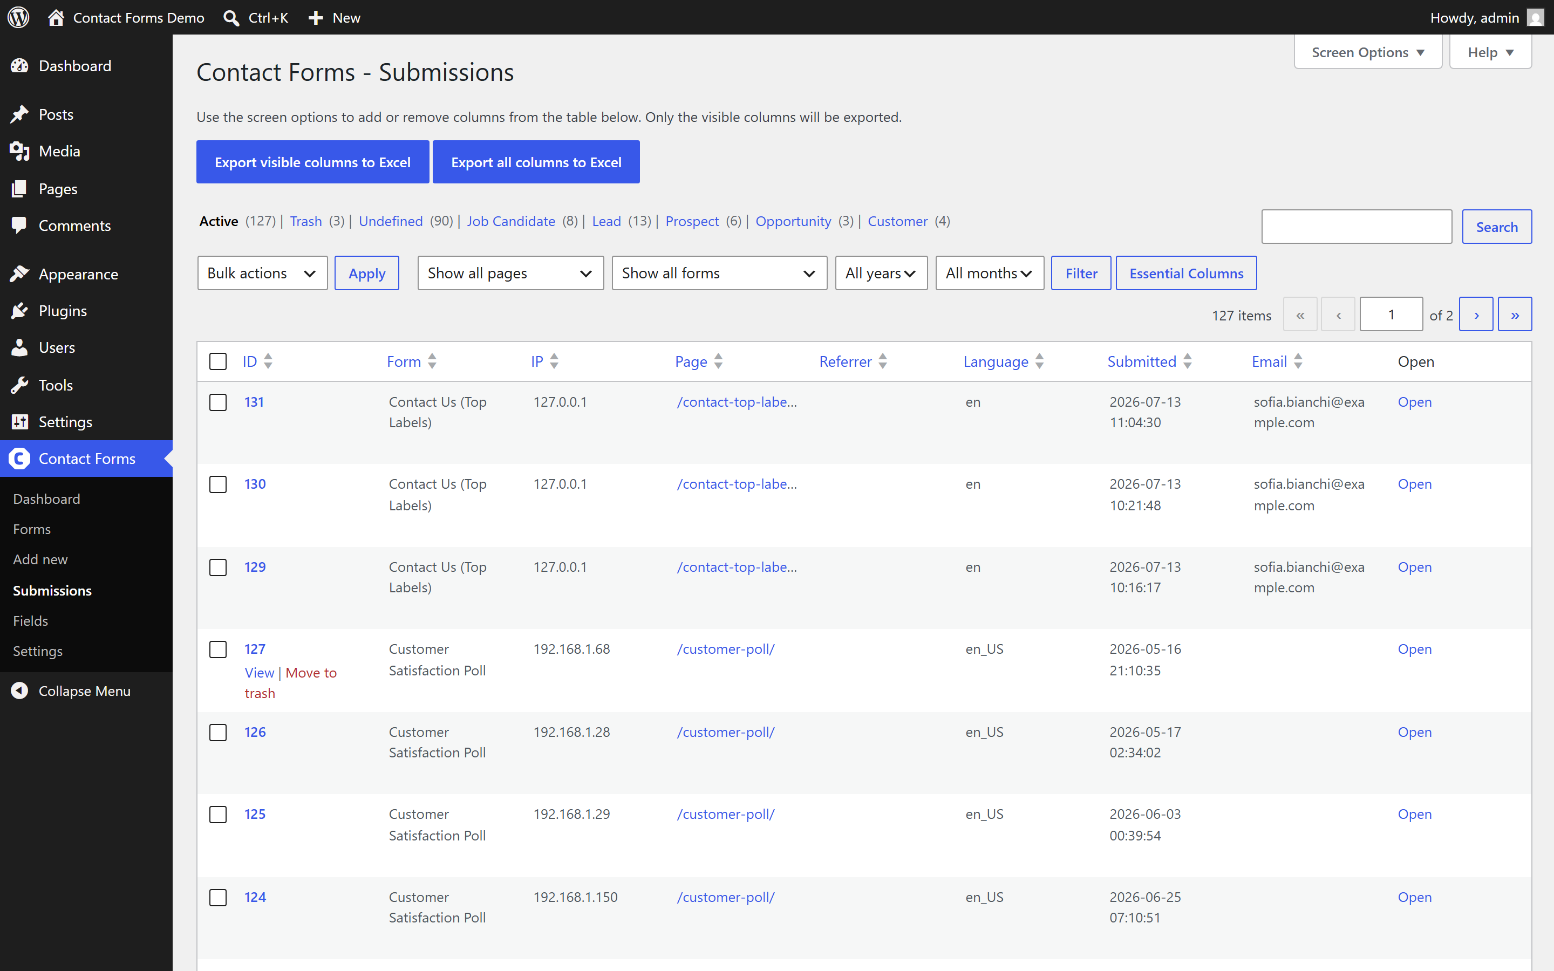The image size is (1554, 971).
Task: Click the plus icon beside New
Action: click(315, 18)
